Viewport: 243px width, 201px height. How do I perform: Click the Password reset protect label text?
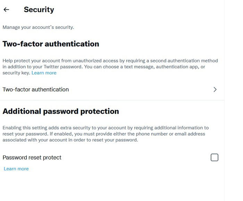[x=32, y=158]
